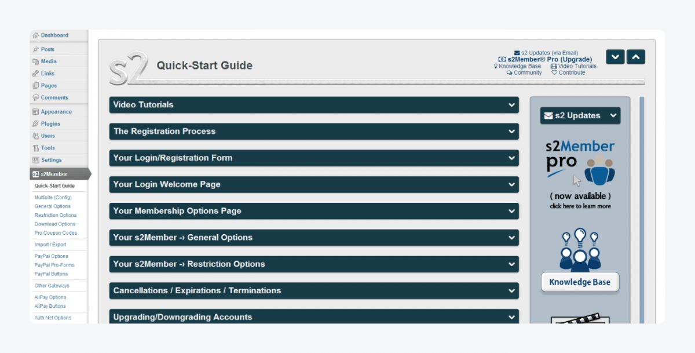Open Appearance via its panel icon
Screen dimensions: 695x353
[35, 111]
